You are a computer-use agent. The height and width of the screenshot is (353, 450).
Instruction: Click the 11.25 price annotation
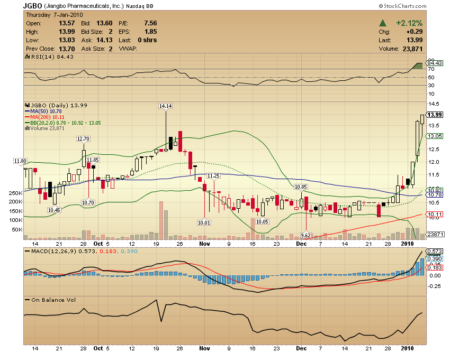[213, 175]
